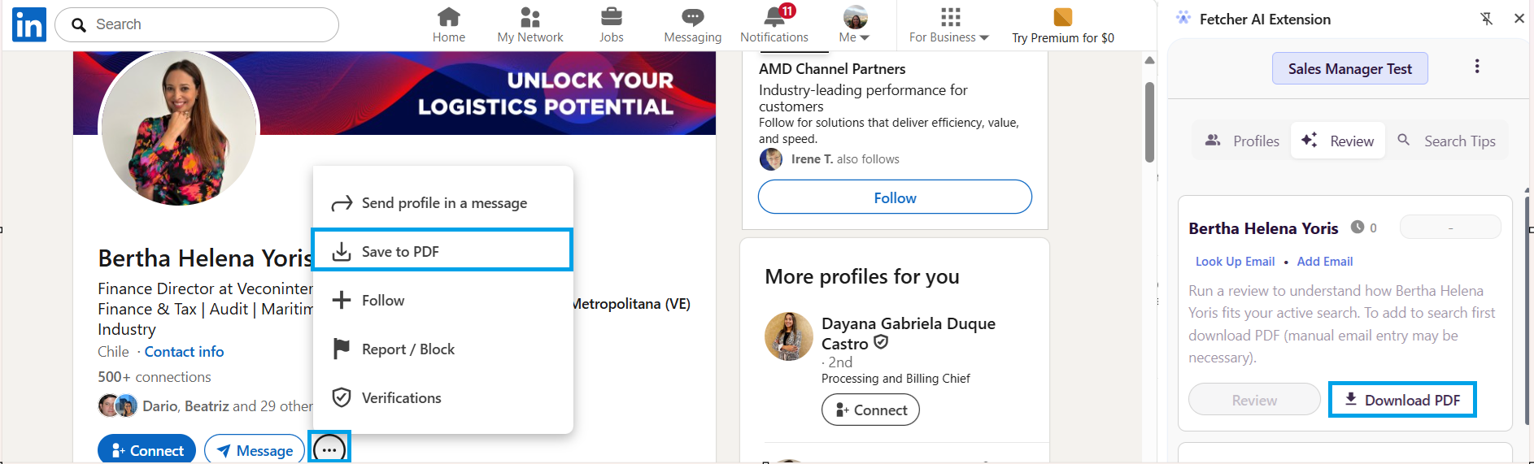Choose Send profile in a message

[x=443, y=203]
